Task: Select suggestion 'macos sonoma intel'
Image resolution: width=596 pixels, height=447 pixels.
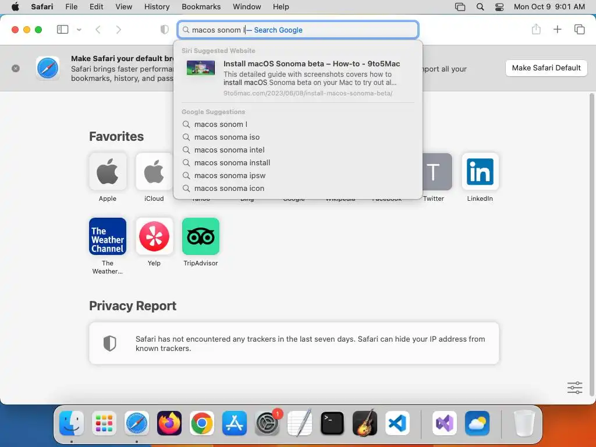Action: [x=298, y=150]
